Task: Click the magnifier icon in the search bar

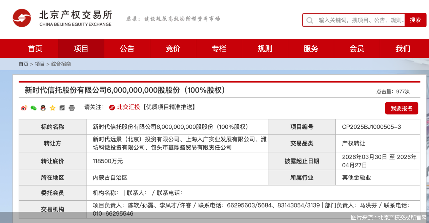Action: pos(310,20)
